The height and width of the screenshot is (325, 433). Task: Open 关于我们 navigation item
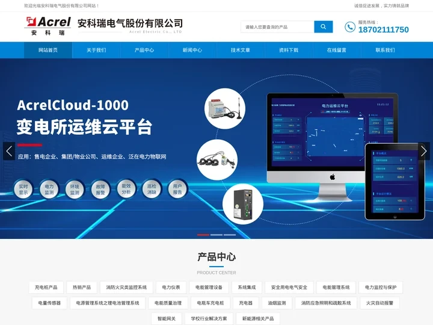pos(96,51)
